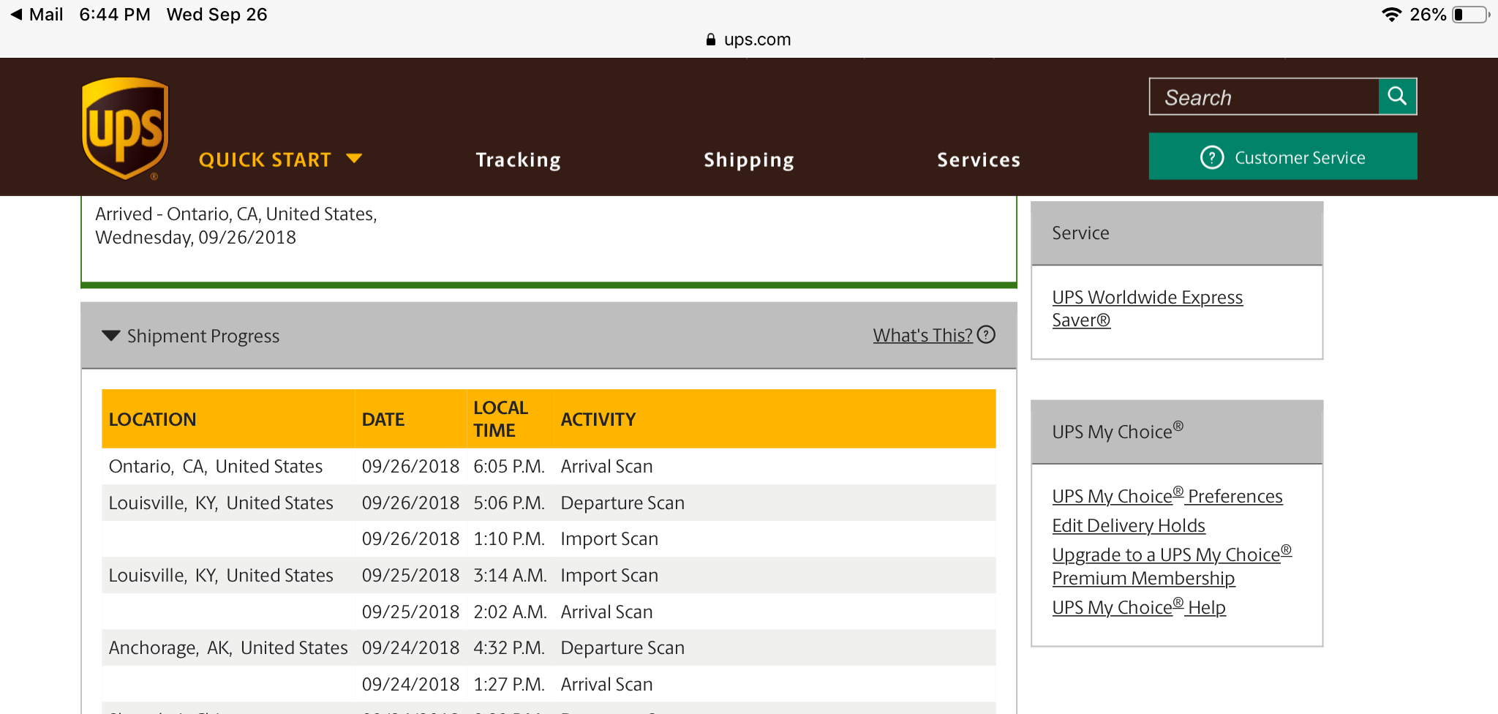Viewport: 1498px width, 714px height.
Task: Click the Customer Service button
Action: click(x=1283, y=156)
